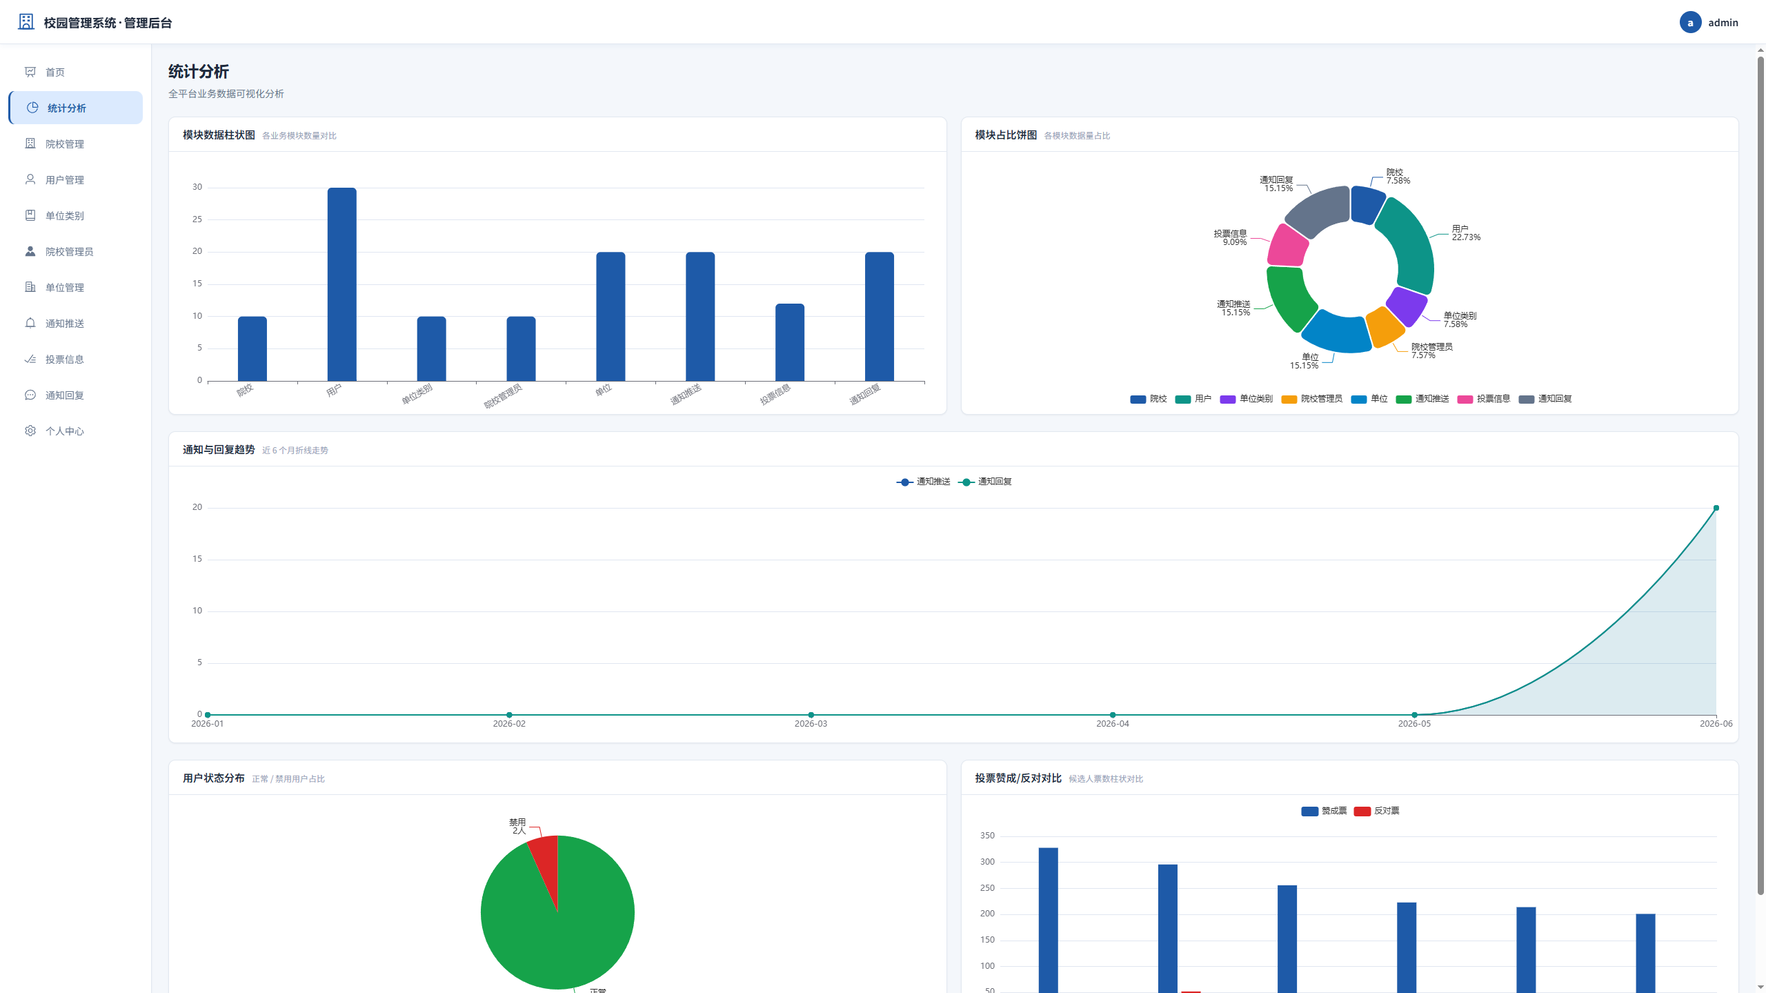Click the page vertical scrollbar thumb
Viewport: 1766px width, 993px height.
coord(1760,476)
